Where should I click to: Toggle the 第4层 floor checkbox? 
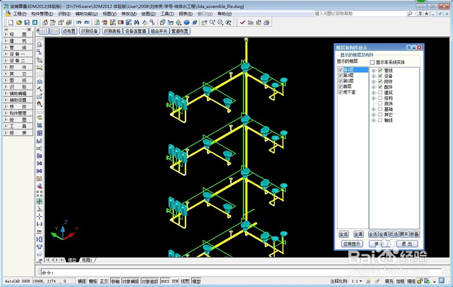coord(340,70)
